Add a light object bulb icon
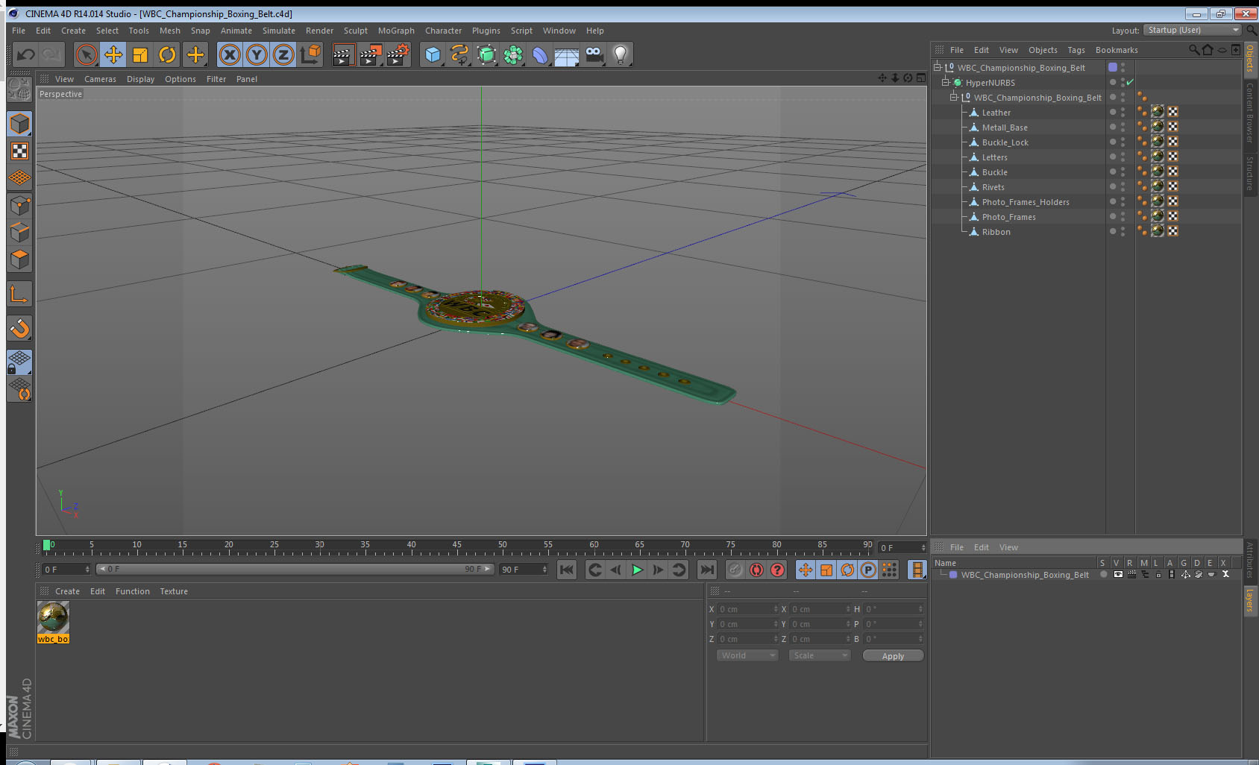Viewport: 1259px width, 765px height. (621, 54)
